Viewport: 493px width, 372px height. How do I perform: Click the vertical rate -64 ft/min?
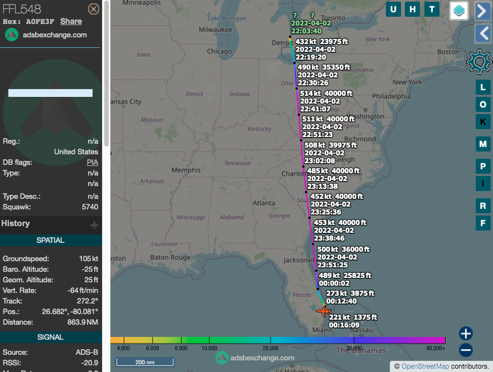[83, 290]
